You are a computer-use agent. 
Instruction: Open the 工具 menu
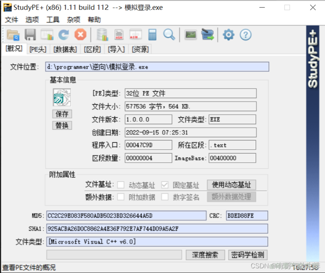click(x=53, y=20)
